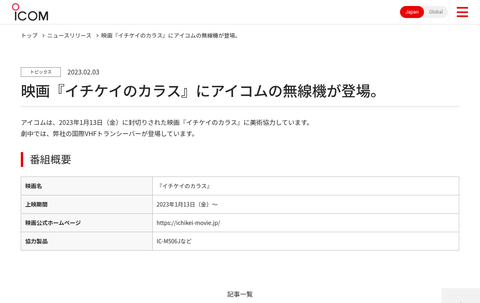Select the Japan site toggle
480x303 pixels.
[x=412, y=12]
